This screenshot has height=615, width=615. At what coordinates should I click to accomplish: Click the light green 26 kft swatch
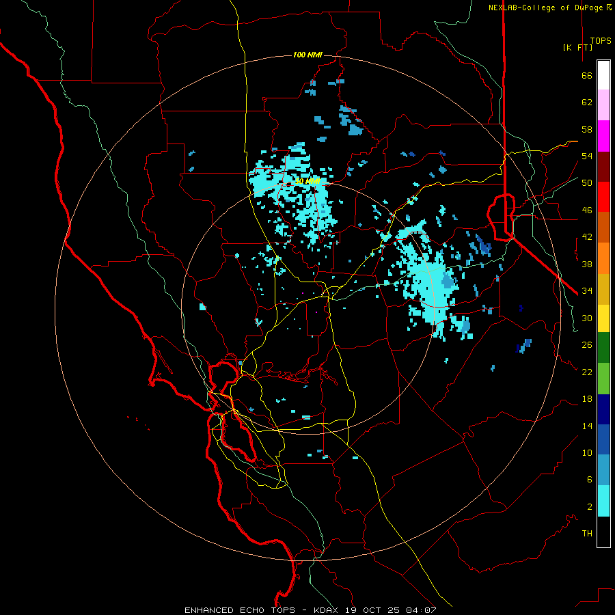pos(603,379)
